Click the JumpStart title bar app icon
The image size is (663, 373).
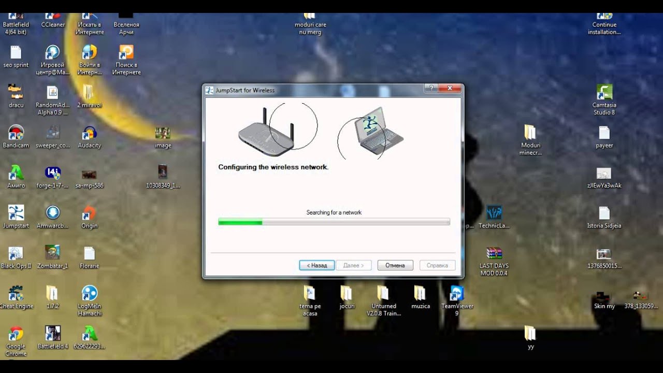209,90
